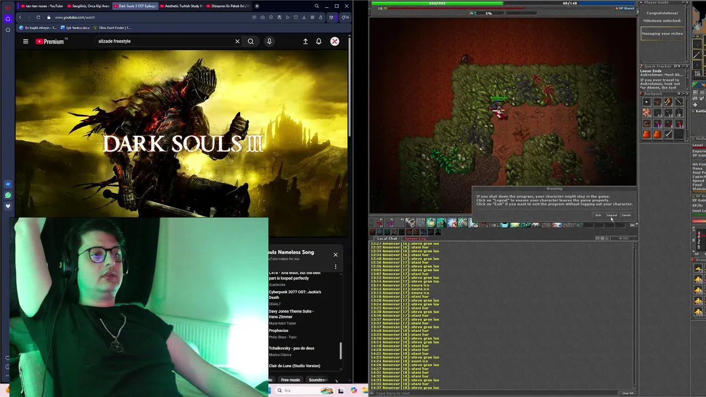Image resolution: width=706 pixels, height=397 pixels.
Task: Select the sword item in Backpack
Action: coord(668,134)
